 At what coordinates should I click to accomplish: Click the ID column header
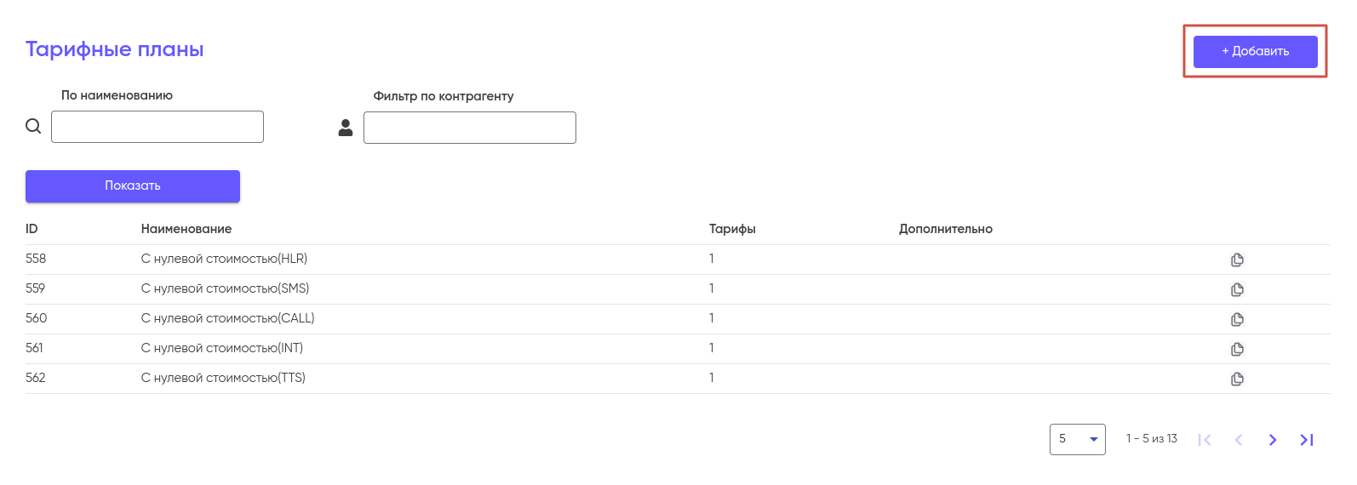coord(31,229)
